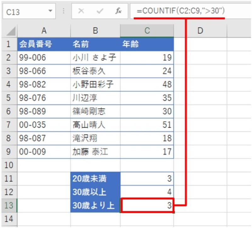The image size is (252, 228).
Task: Click cell with member number 98-089
Action: [x=44, y=111]
